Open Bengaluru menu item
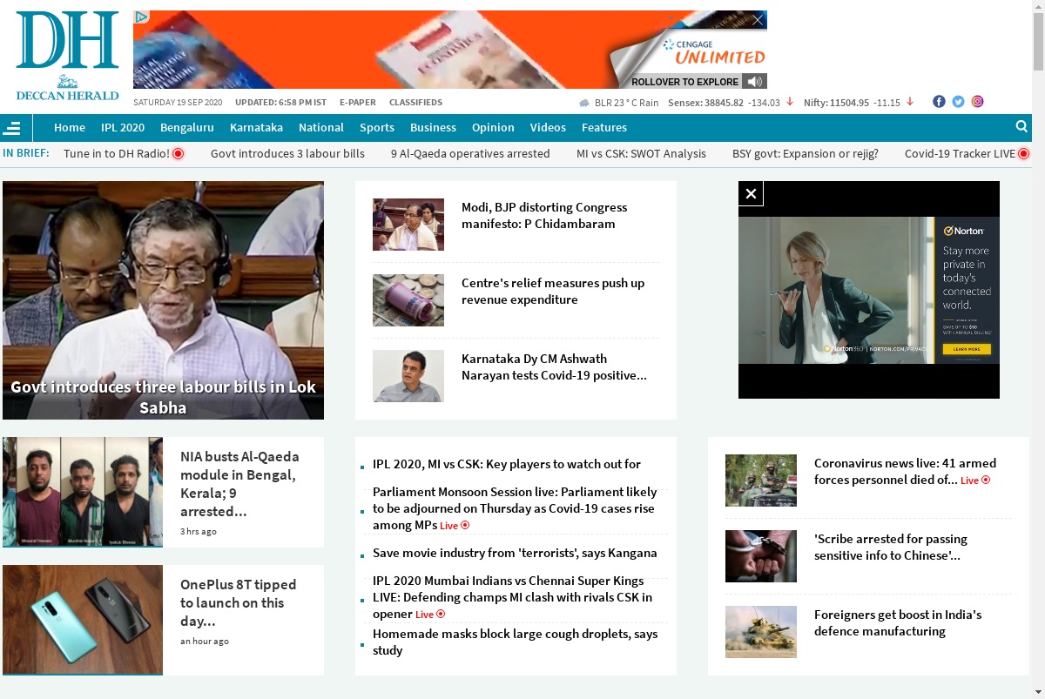1045x699 pixels. pos(187,127)
